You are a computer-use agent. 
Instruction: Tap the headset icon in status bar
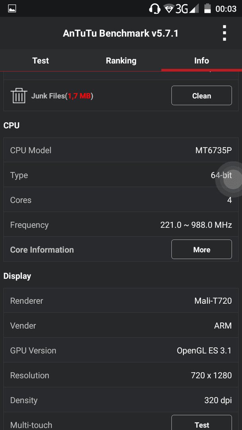click(154, 8)
